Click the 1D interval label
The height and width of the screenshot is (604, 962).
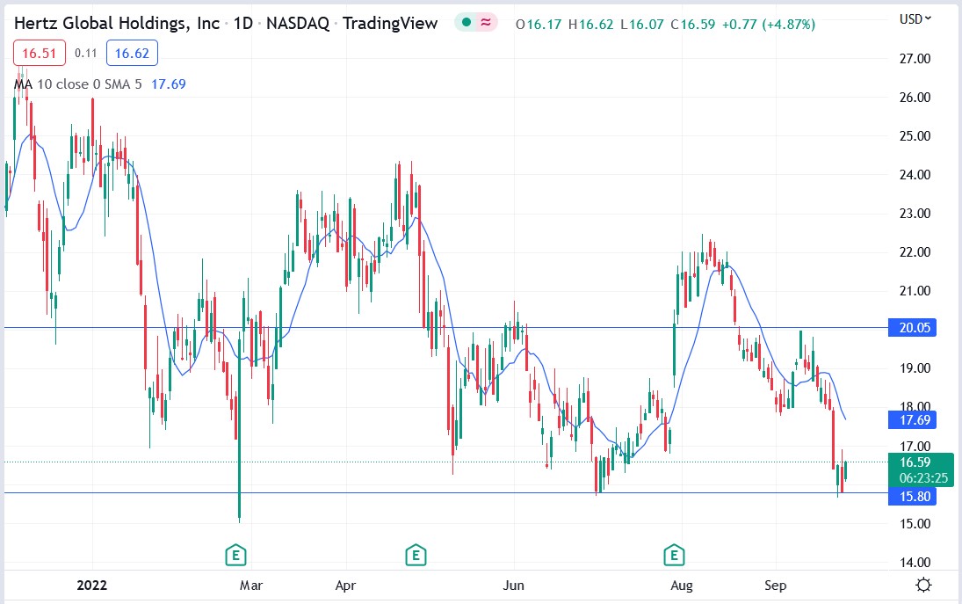coord(242,24)
